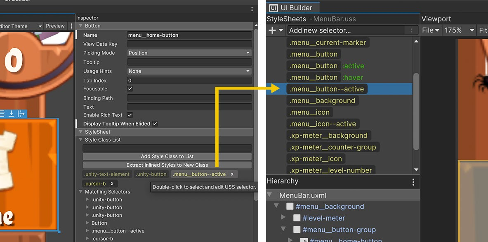
Task: Click the View Data Key field
Action: pyautogui.click(x=189, y=44)
